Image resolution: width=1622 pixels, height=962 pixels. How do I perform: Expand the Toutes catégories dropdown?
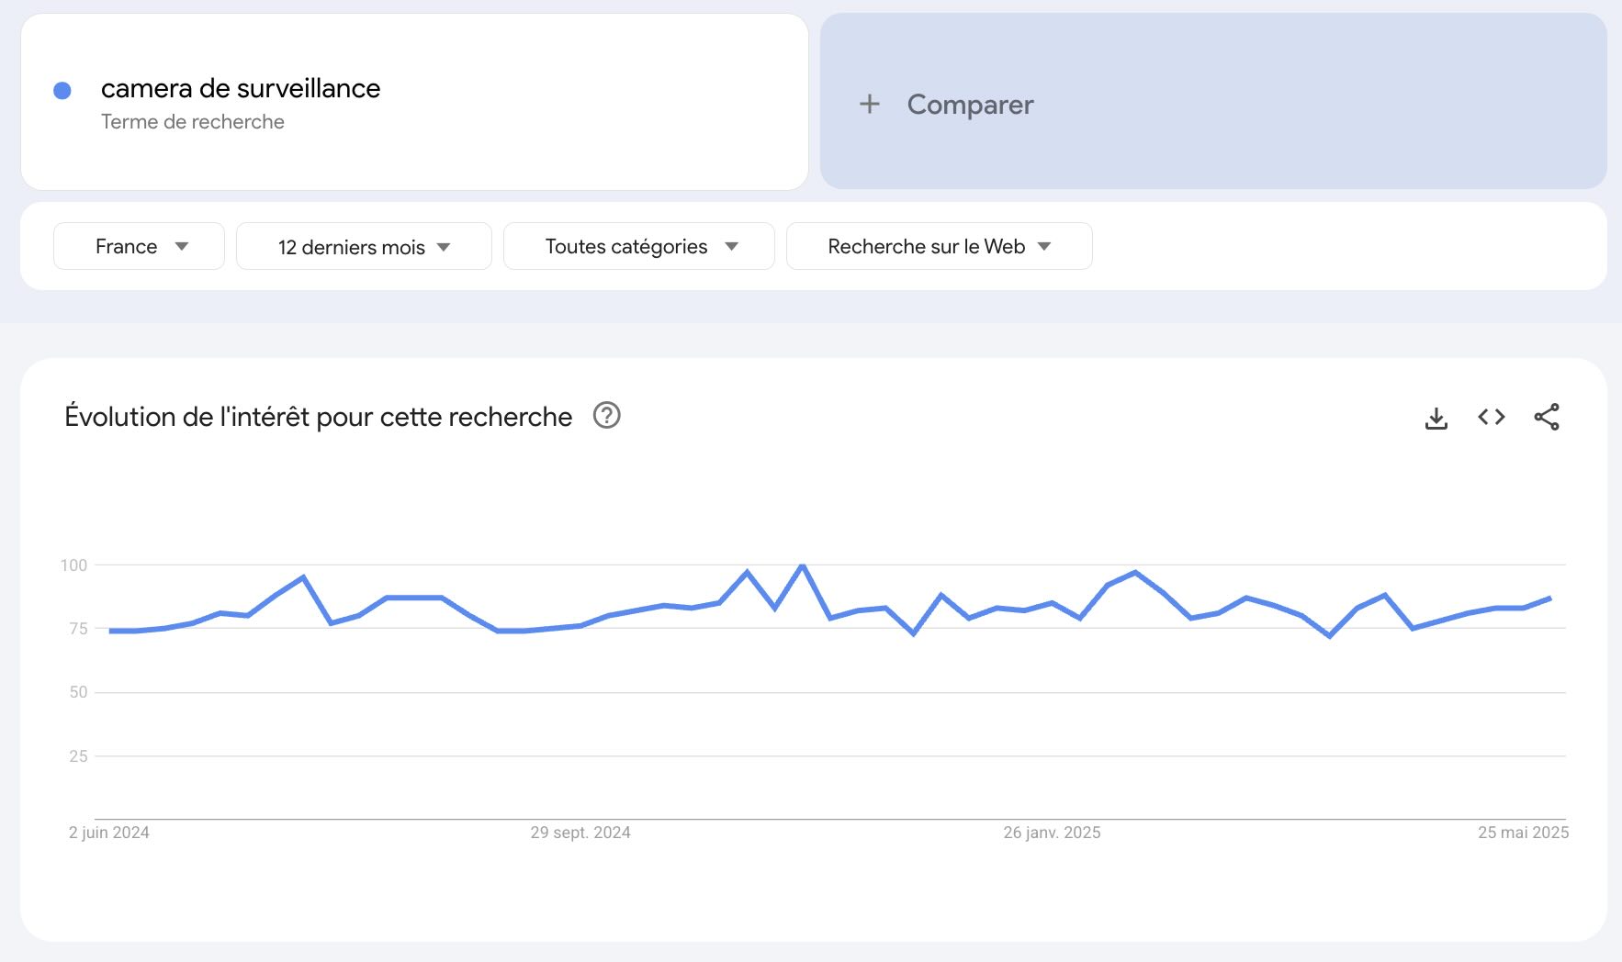coord(639,246)
